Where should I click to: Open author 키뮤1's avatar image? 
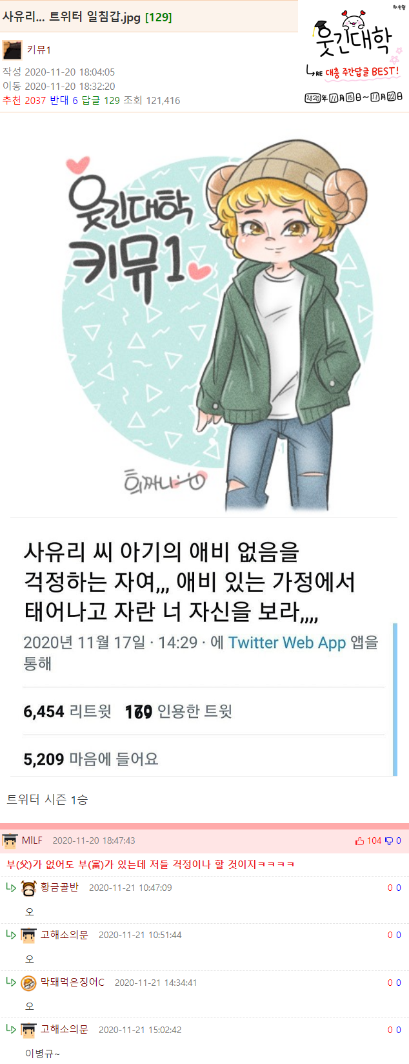point(12,50)
